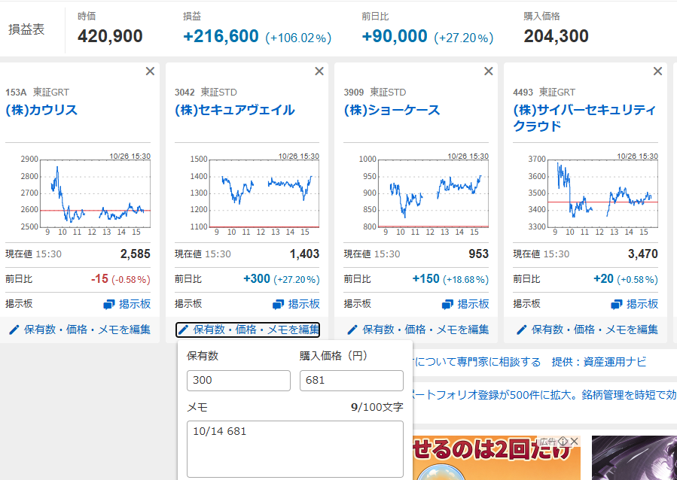This screenshot has width=677, height=480.
Task: Click the メモ text area
Action: pyautogui.click(x=295, y=449)
